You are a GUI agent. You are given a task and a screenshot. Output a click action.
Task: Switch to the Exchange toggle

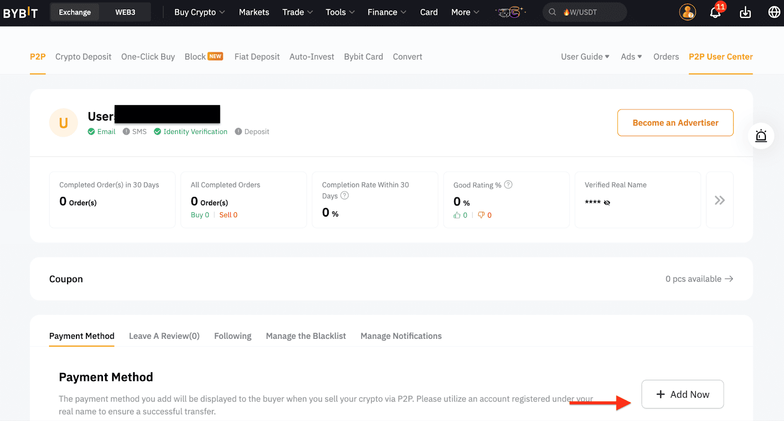tap(75, 12)
